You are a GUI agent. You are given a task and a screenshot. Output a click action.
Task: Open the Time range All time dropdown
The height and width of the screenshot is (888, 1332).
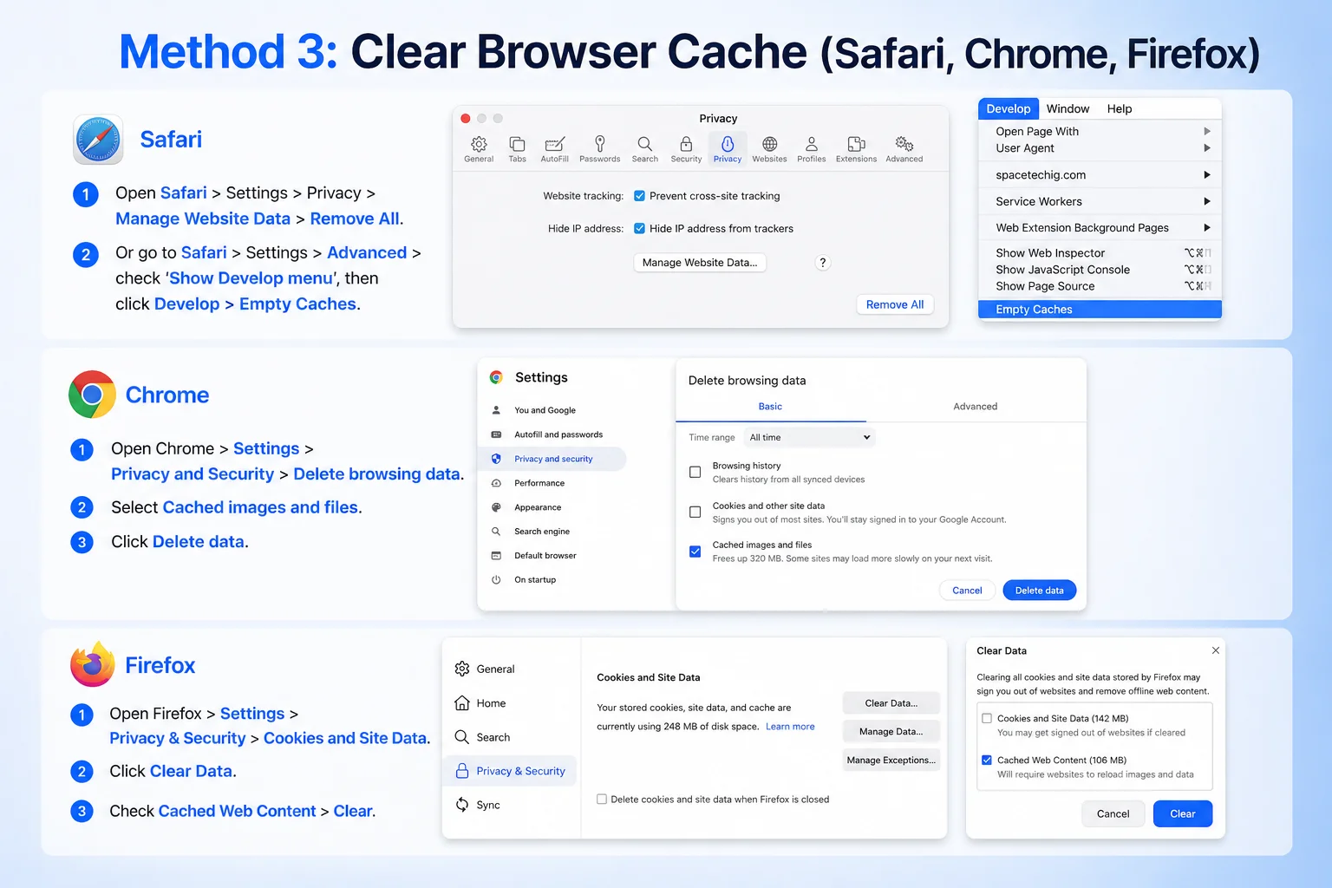[x=810, y=437]
